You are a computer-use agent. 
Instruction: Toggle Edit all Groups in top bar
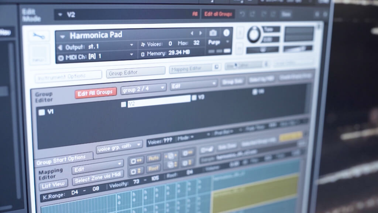tap(218, 14)
